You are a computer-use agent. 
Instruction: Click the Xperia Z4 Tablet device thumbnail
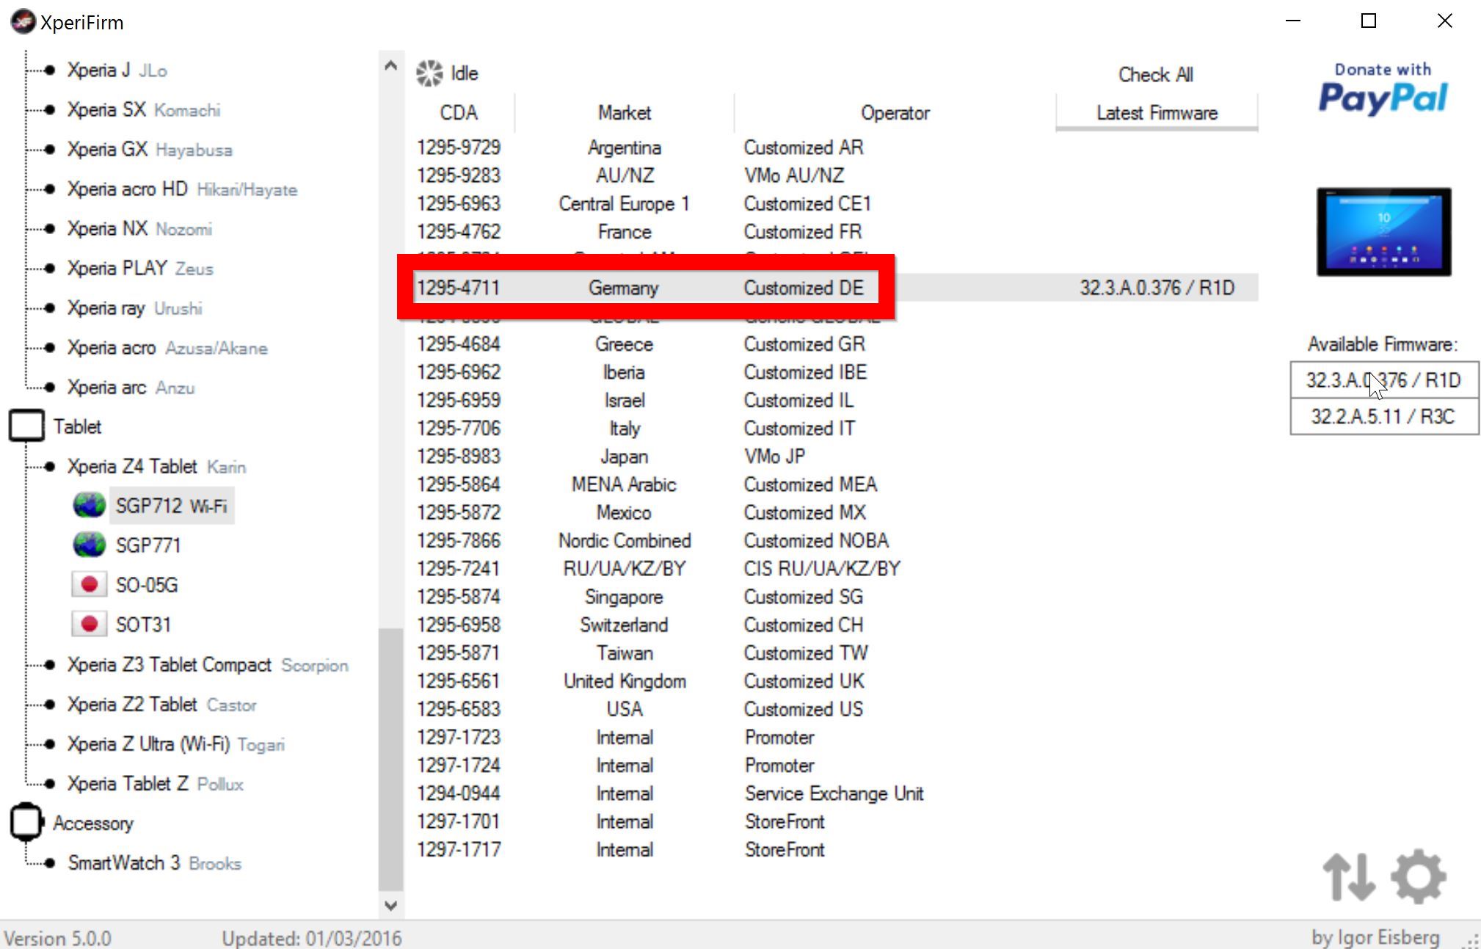tap(1383, 232)
